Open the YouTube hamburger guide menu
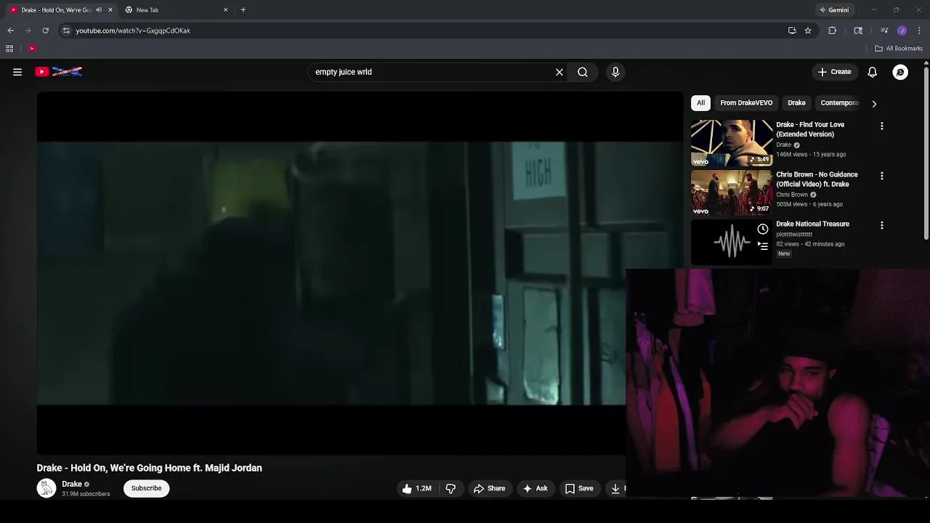Viewport: 930px width, 523px height. pos(17,72)
